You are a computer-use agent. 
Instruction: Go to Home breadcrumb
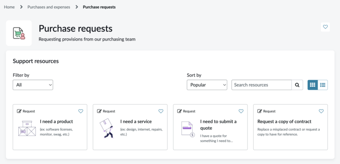coord(9,7)
